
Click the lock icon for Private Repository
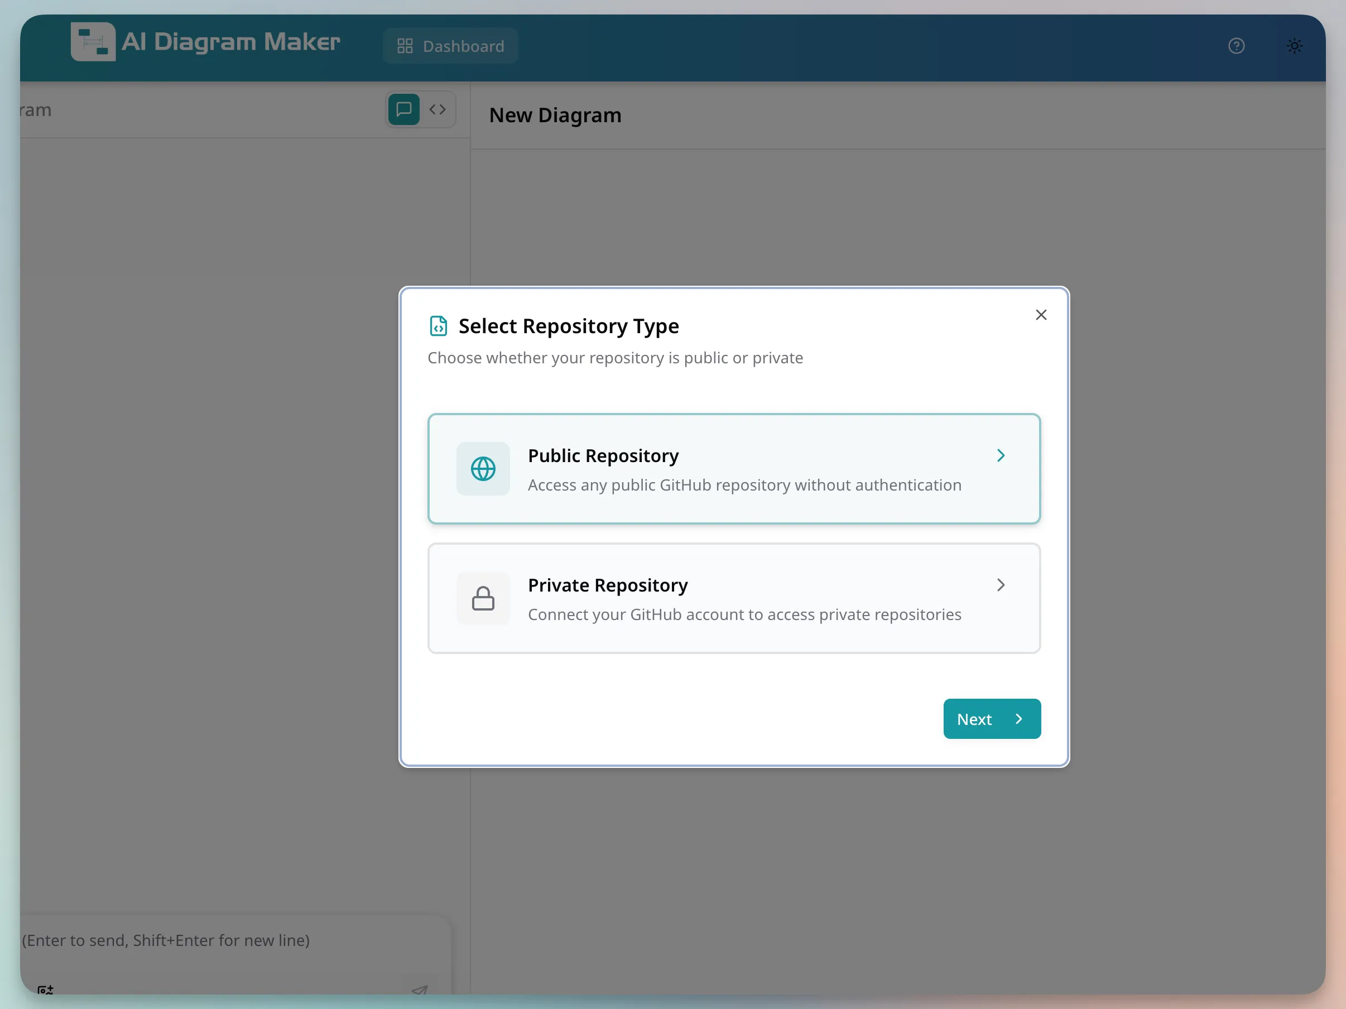click(483, 598)
